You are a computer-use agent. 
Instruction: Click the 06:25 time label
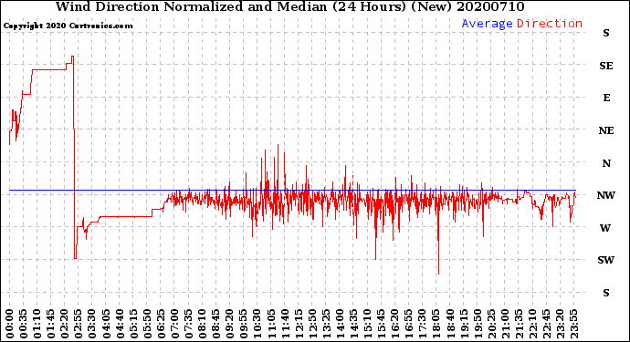pos(161,324)
